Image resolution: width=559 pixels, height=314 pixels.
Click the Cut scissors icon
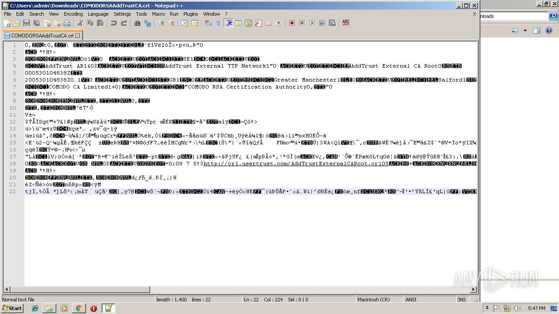pyautogui.click(x=80, y=23)
